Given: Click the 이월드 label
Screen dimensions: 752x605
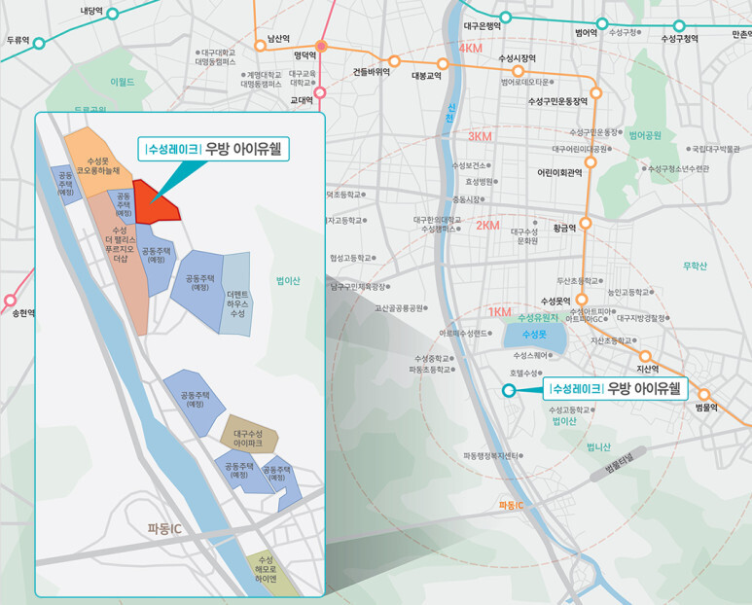Looking at the screenshot, I should tap(123, 82).
